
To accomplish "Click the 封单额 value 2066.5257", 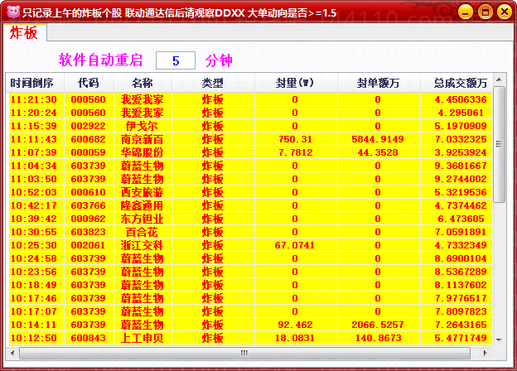I will tap(378, 325).
